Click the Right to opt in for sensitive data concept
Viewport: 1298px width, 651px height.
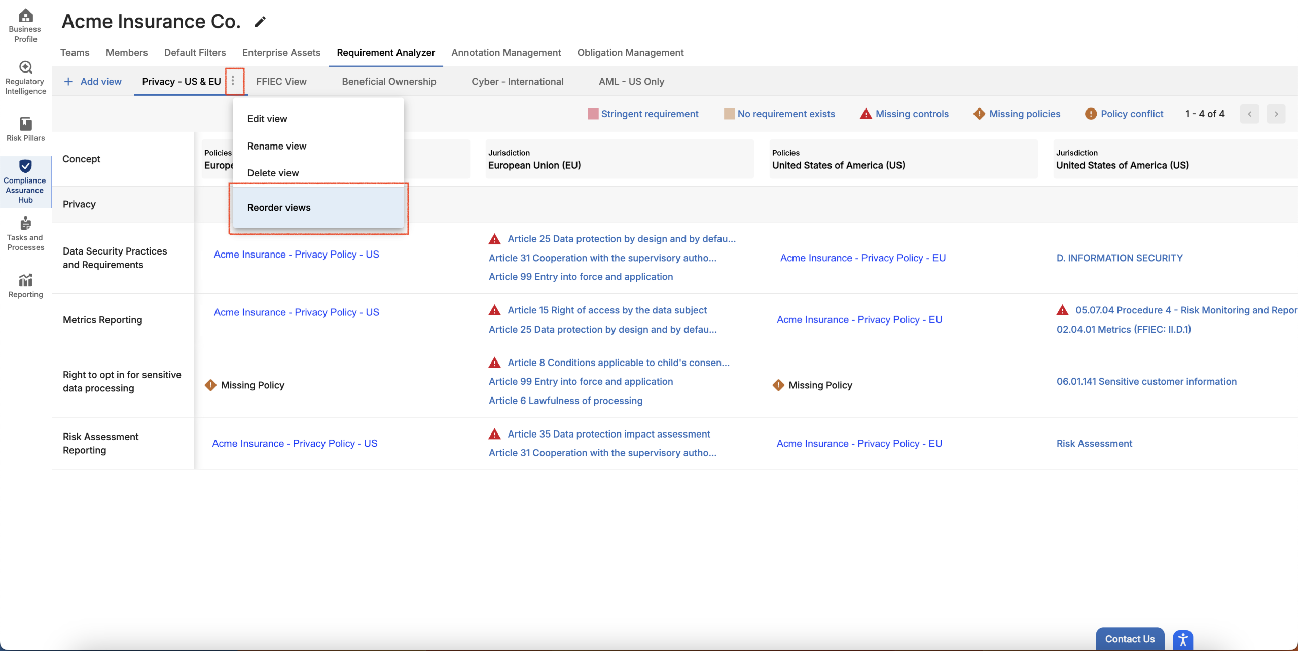coord(122,381)
